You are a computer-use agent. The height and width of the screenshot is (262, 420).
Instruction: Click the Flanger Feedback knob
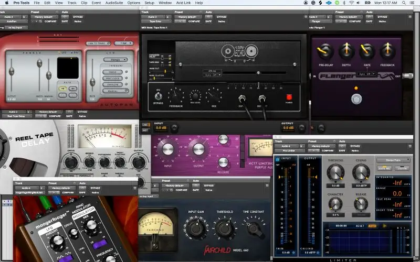[x=387, y=51]
